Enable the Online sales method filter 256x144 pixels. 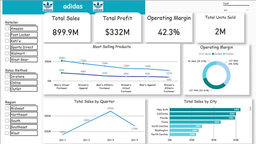7,83
